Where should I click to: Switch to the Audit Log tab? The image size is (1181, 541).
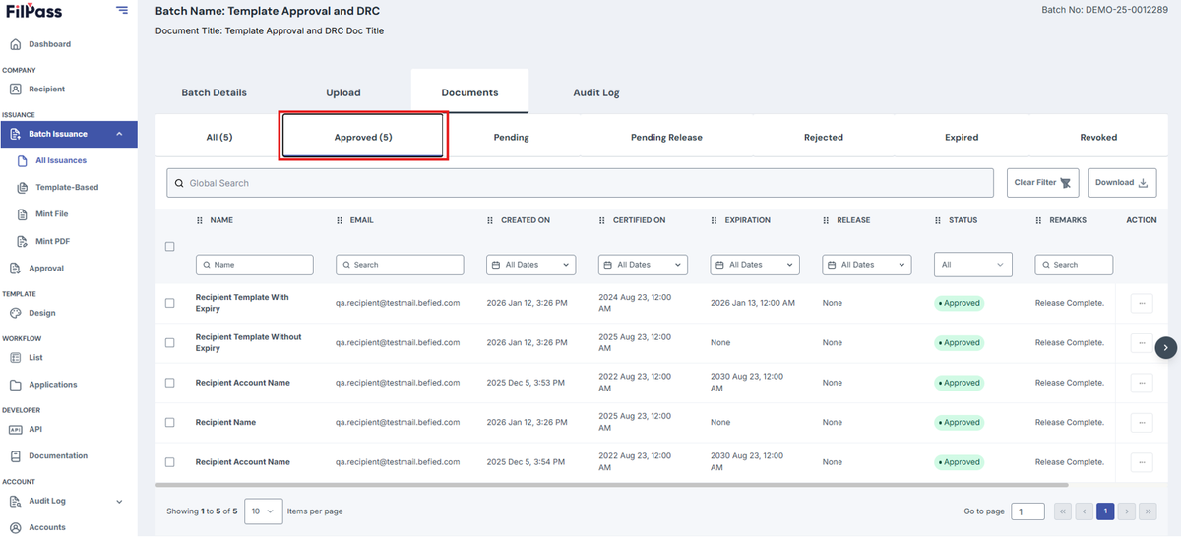(x=596, y=92)
